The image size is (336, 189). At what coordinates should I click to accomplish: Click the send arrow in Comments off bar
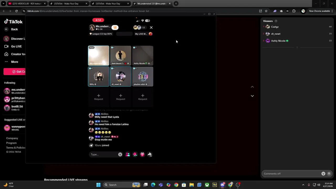click(329, 174)
